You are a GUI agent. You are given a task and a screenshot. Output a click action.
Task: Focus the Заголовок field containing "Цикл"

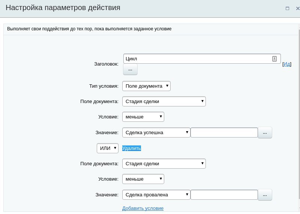click(197, 59)
